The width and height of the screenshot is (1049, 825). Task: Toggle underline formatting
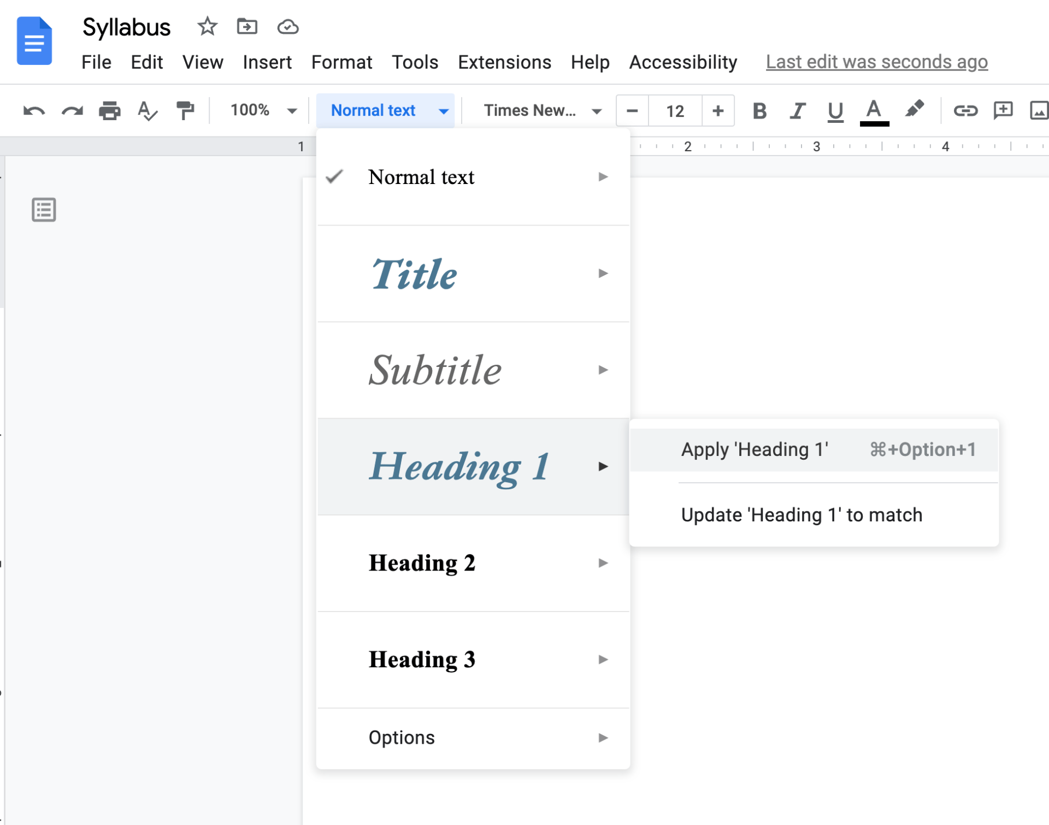point(835,110)
